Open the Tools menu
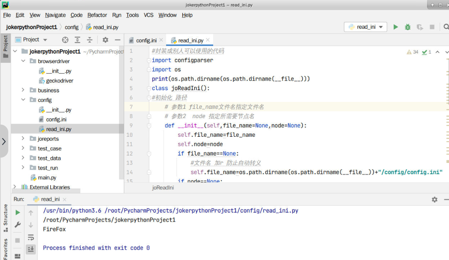Viewport: 449px width, 260px height. coord(132,15)
